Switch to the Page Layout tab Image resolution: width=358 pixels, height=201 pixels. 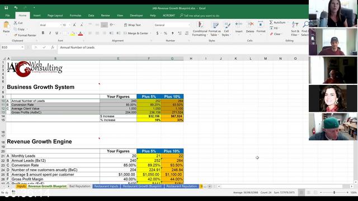point(55,16)
